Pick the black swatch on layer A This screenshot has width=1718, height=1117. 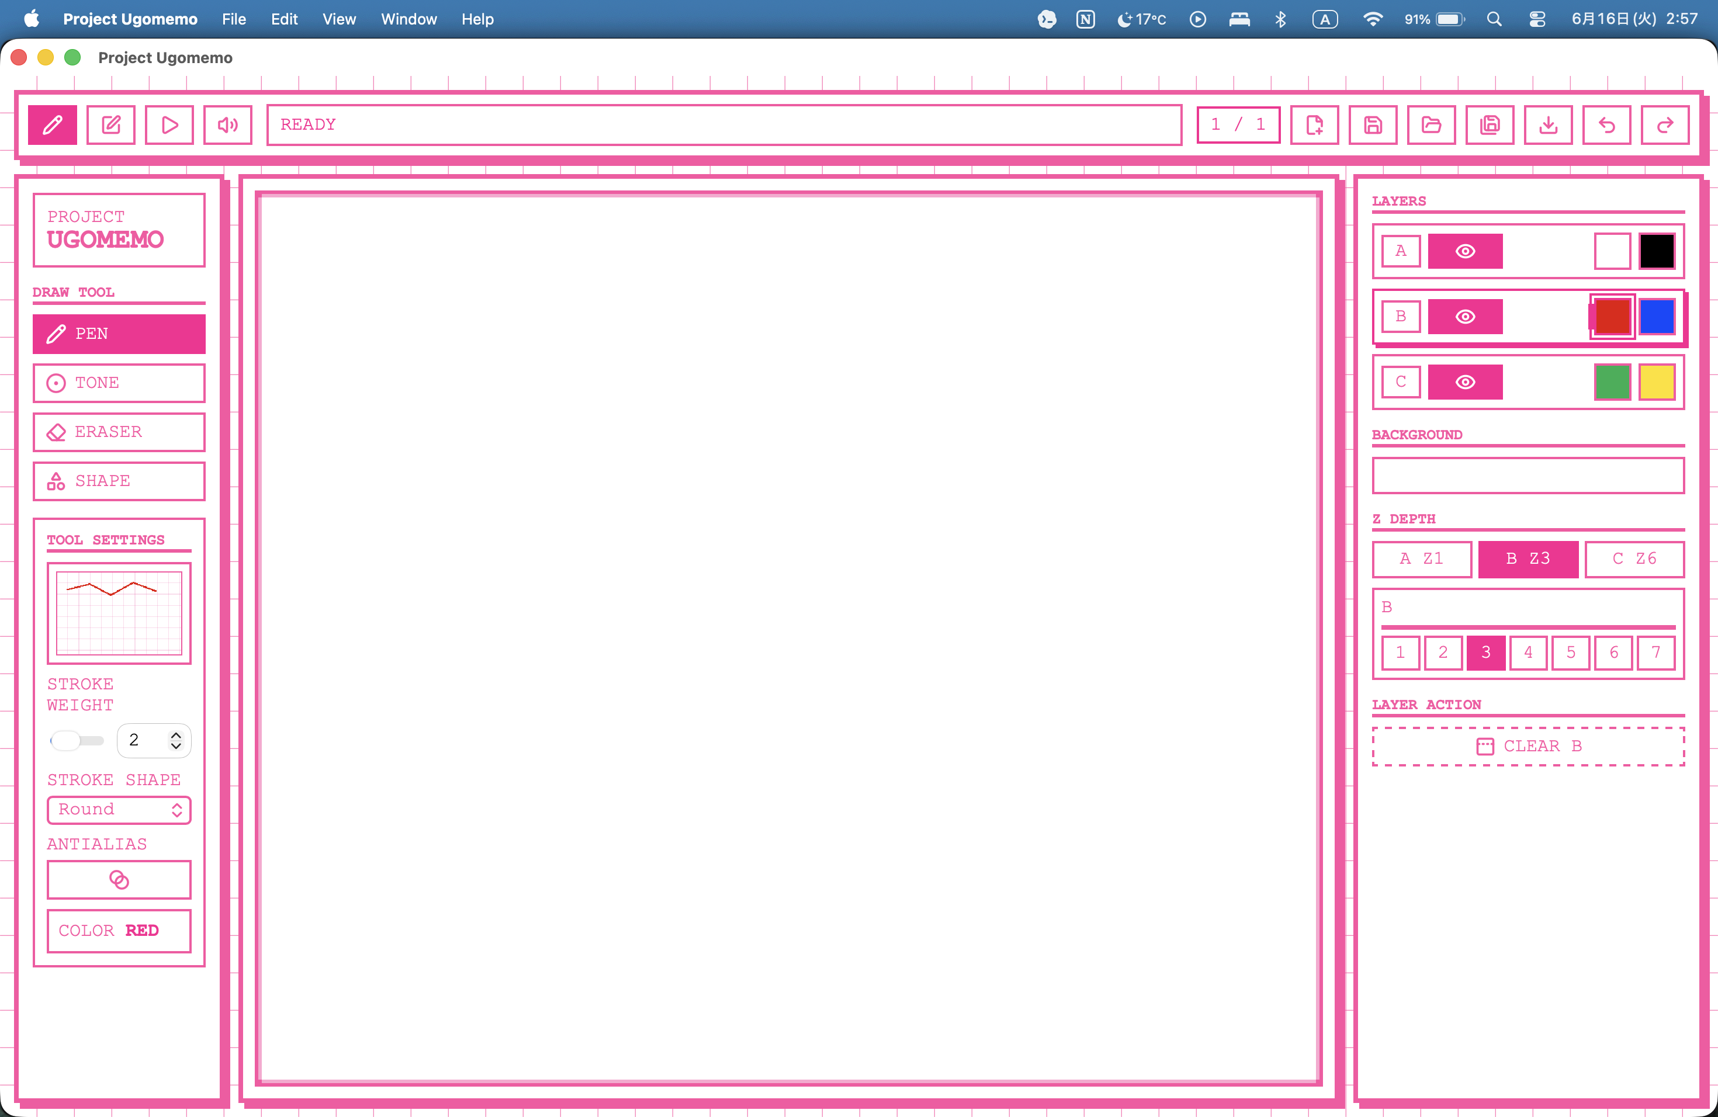[1657, 251]
